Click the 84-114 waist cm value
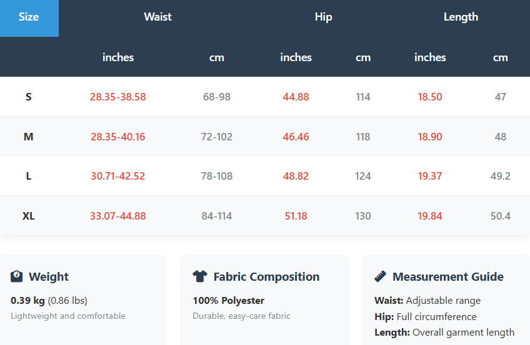The width and height of the screenshot is (530, 345). (216, 216)
